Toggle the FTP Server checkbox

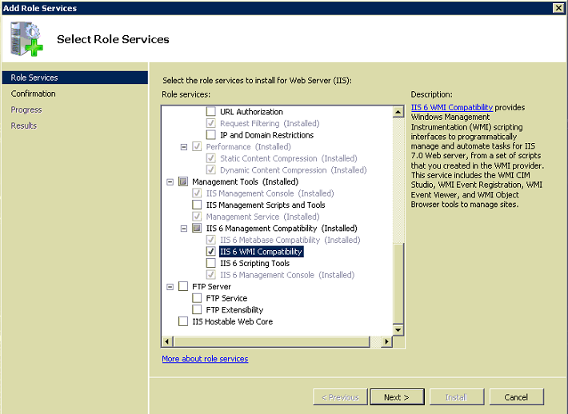(183, 287)
